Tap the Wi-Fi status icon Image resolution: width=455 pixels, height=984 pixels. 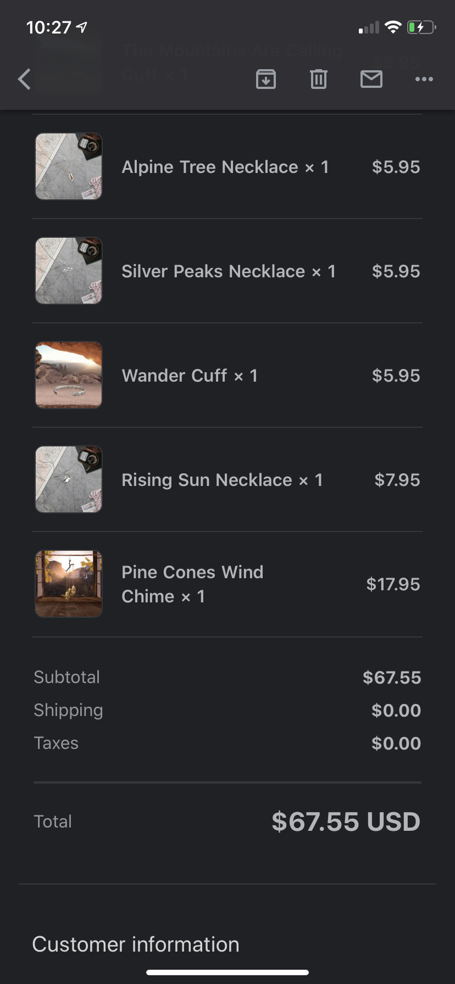click(393, 27)
